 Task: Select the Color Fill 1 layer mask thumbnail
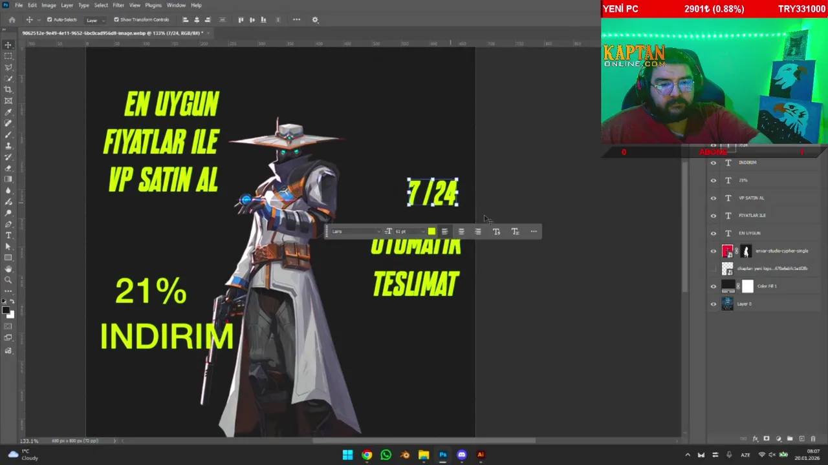(x=748, y=286)
